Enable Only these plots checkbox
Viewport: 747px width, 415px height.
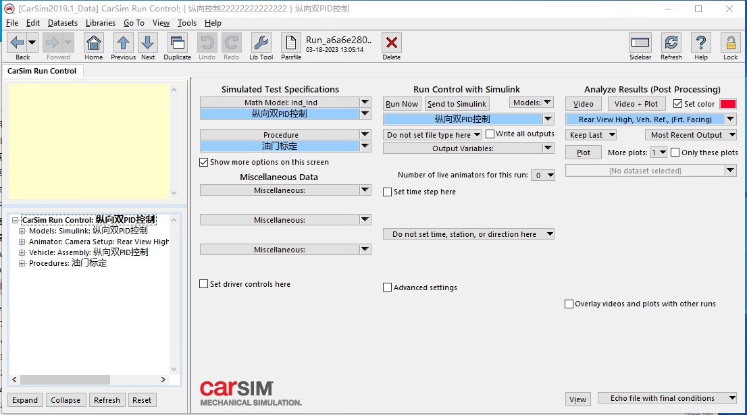[x=675, y=153]
